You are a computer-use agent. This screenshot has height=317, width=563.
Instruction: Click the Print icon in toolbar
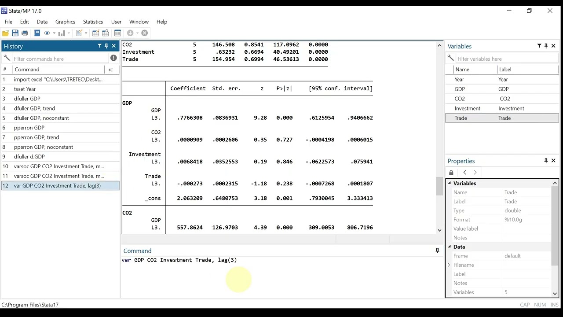click(x=25, y=33)
